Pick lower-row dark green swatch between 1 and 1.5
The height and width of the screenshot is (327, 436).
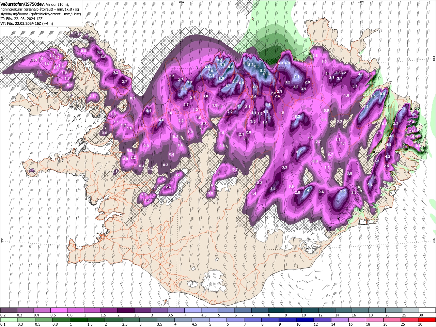click(x=78, y=320)
